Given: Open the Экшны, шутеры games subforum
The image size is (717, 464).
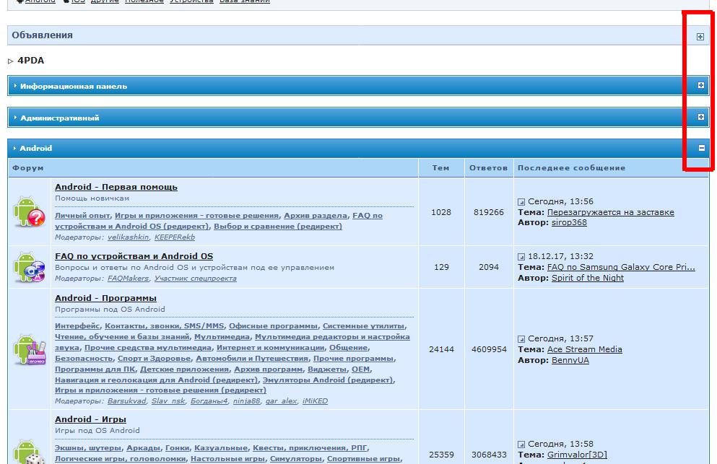Looking at the screenshot, I should (x=88, y=448).
